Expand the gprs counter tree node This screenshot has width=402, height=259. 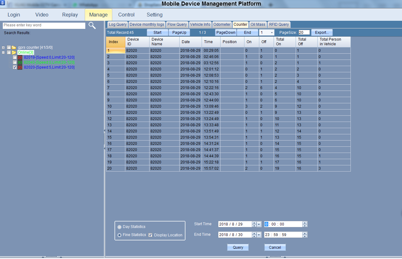[x=3, y=47]
